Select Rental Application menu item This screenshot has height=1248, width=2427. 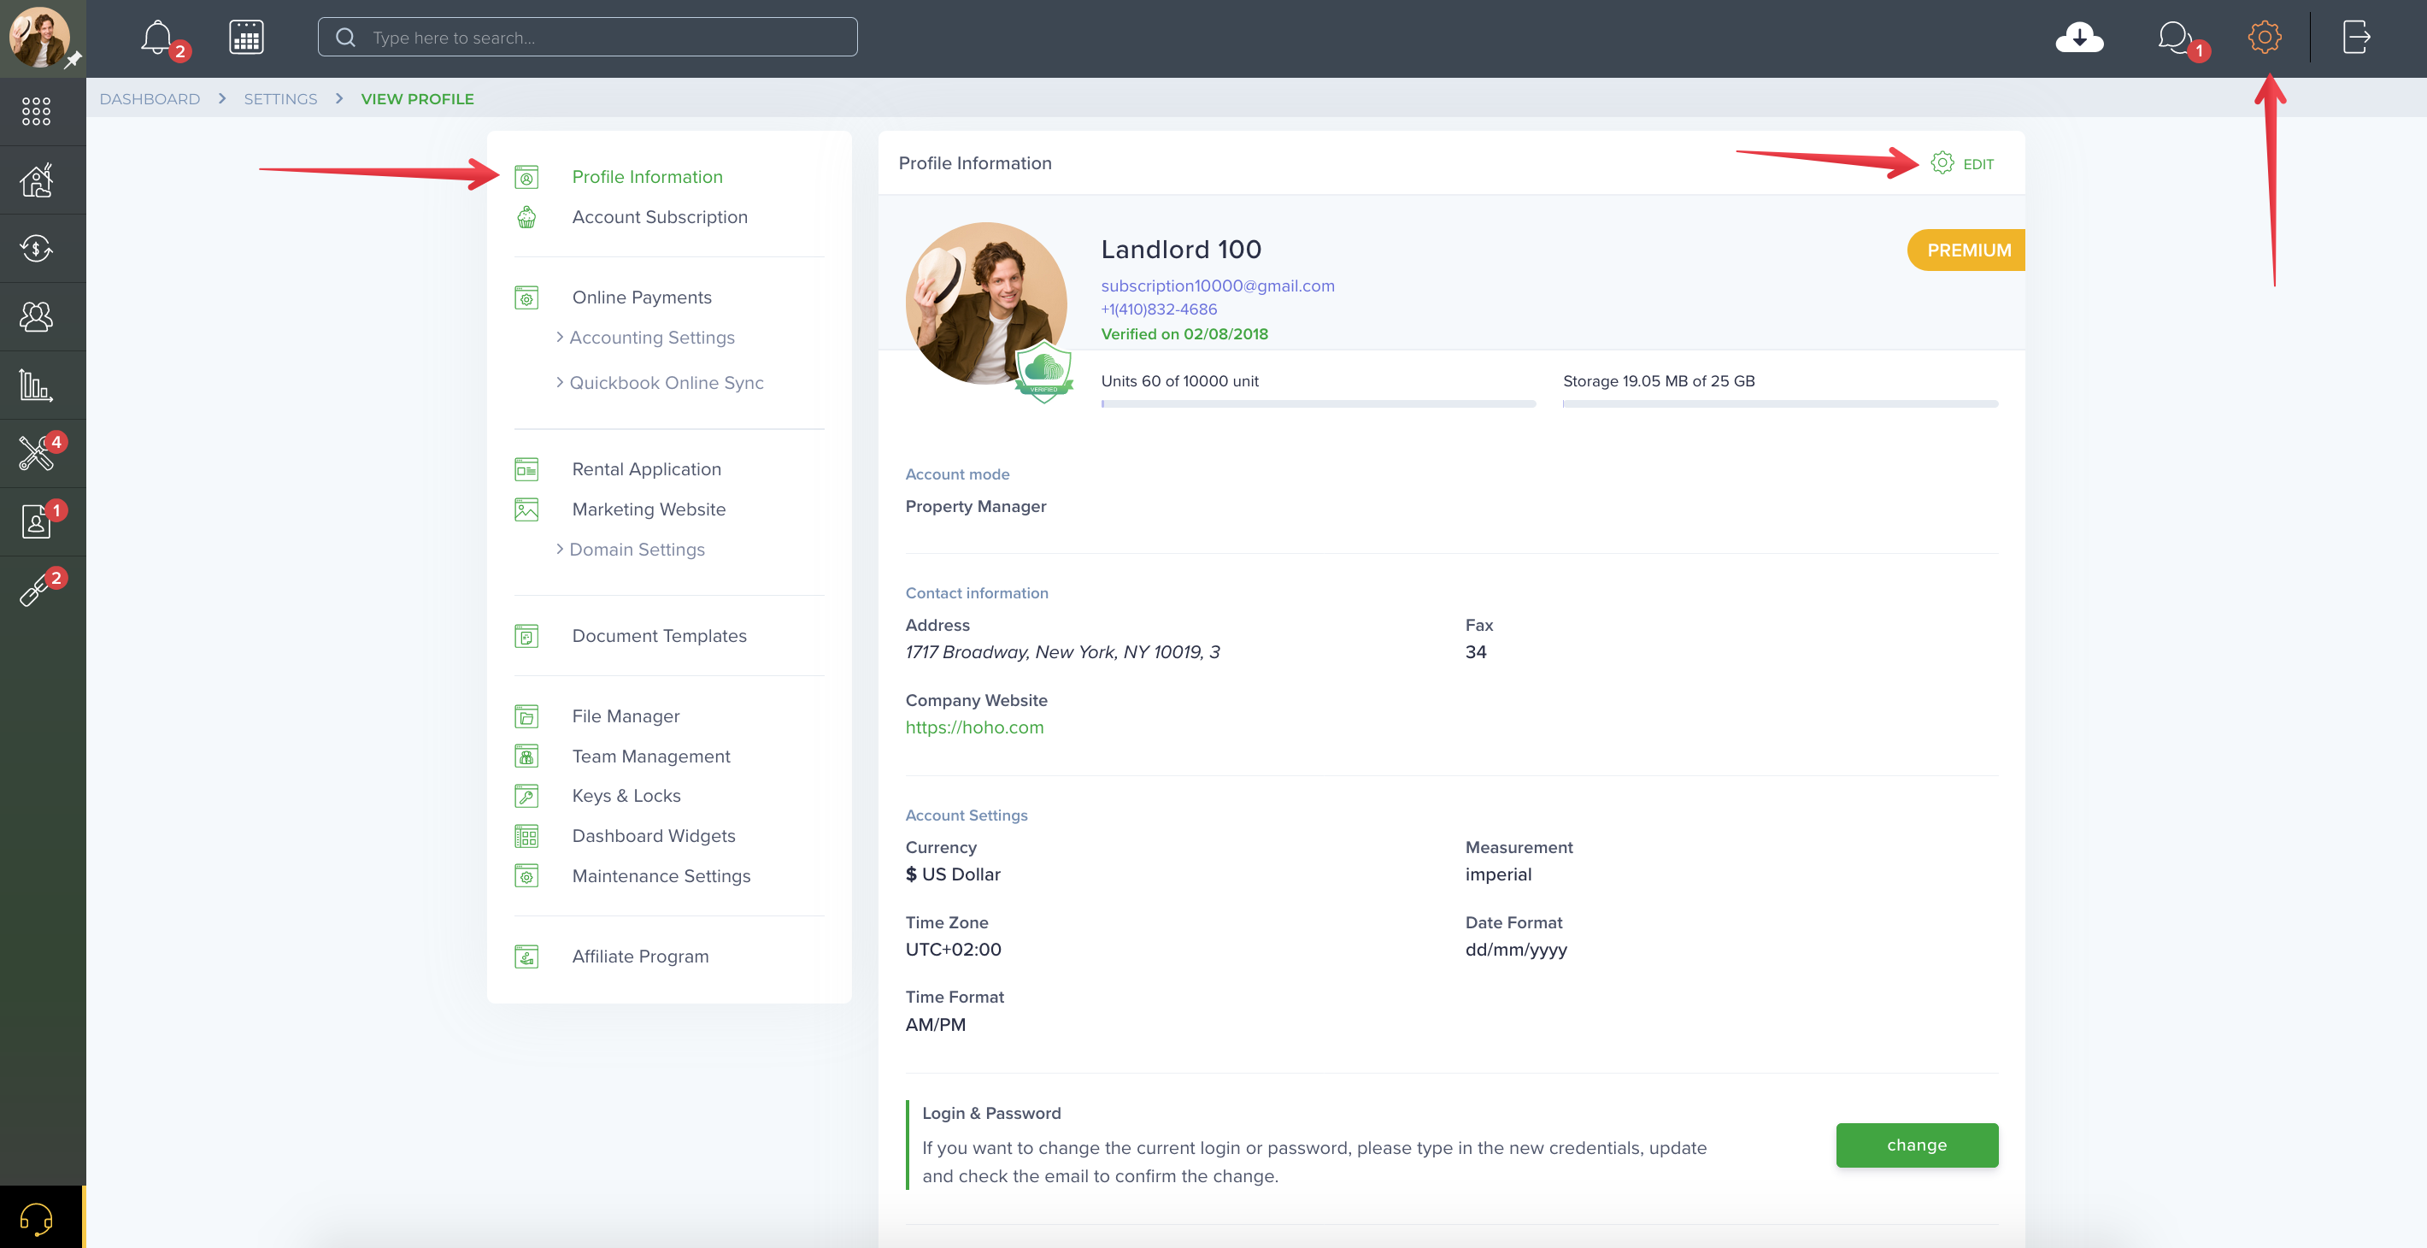[x=646, y=469]
